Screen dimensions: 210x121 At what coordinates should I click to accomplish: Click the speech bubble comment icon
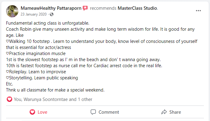click(x=93, y=112)
